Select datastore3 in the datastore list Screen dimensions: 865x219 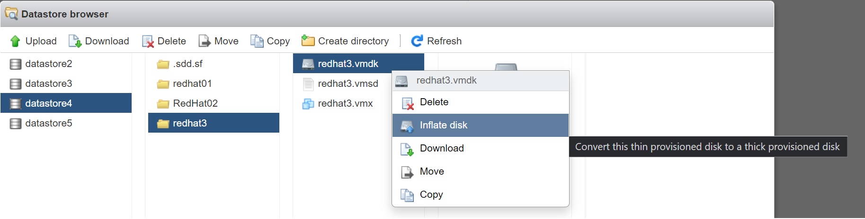[x=48, y=84]
